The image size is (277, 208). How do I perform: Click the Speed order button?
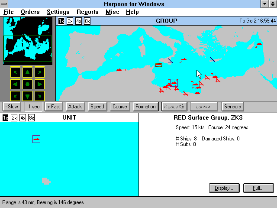tap(97, 107)
